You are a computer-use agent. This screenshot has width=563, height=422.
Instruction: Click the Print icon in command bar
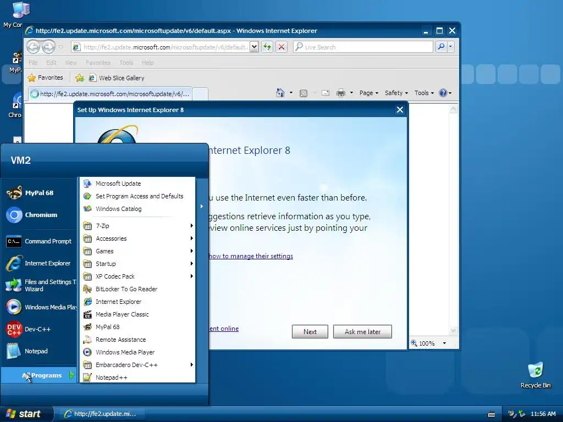tap(340, 93)
